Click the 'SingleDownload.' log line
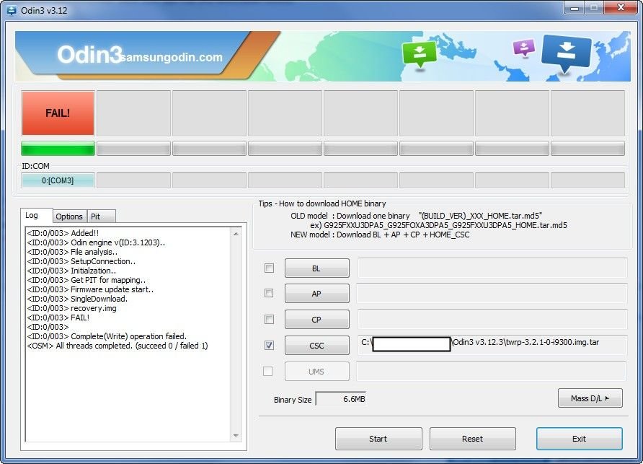This screenshot has width=643, height=464. 77,299
